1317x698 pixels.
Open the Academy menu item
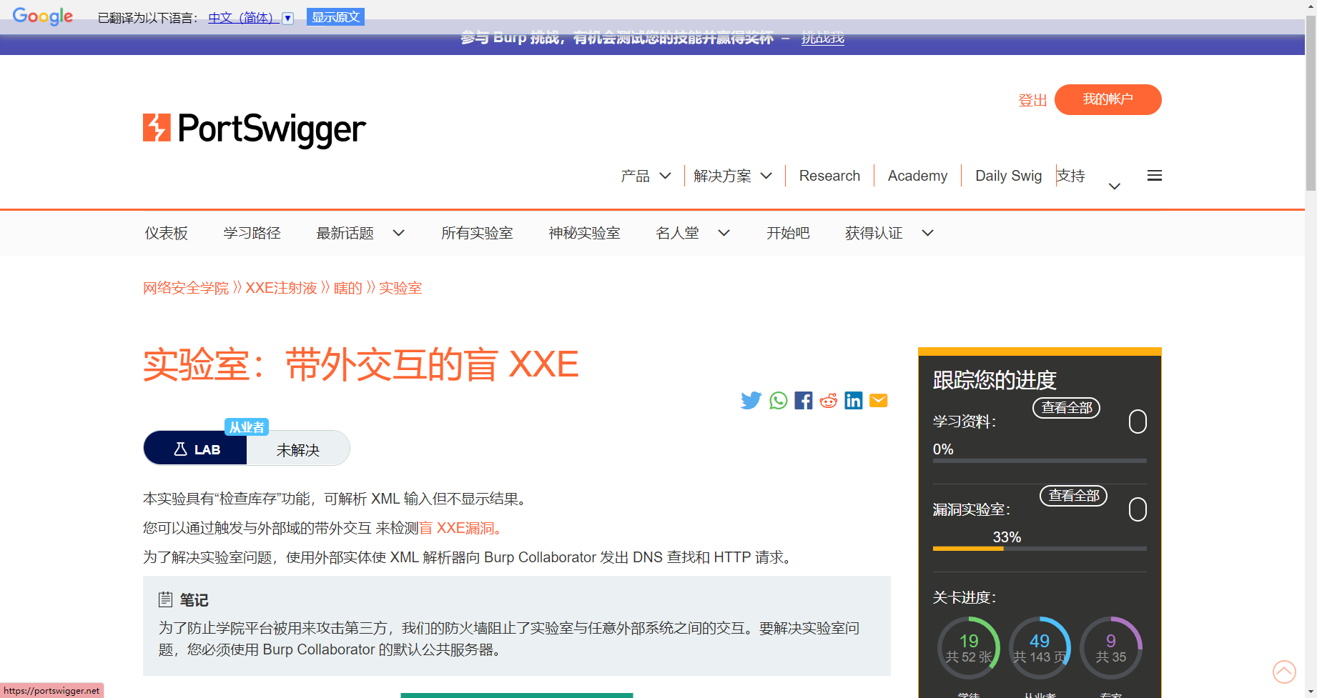click(917, 176)
